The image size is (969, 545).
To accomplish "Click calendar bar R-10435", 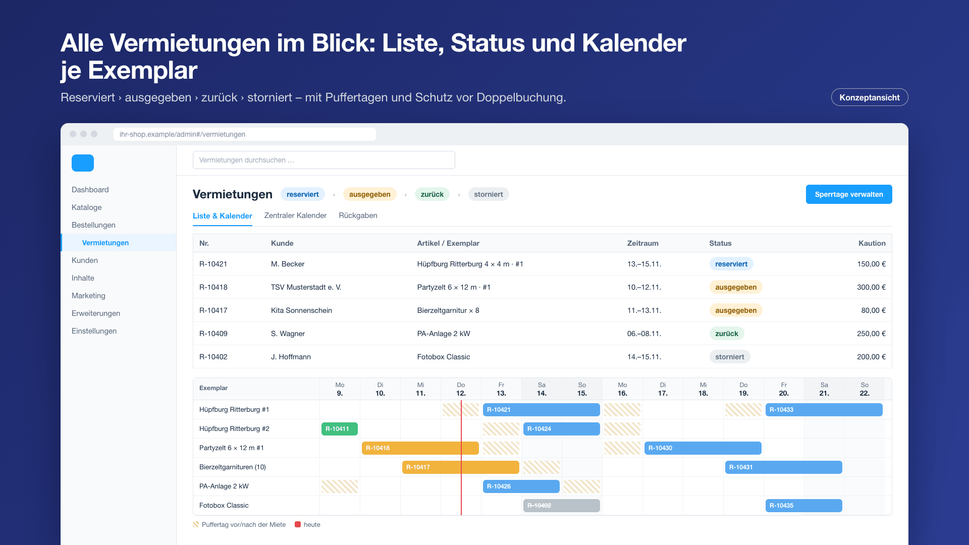I will coord(804,506).
